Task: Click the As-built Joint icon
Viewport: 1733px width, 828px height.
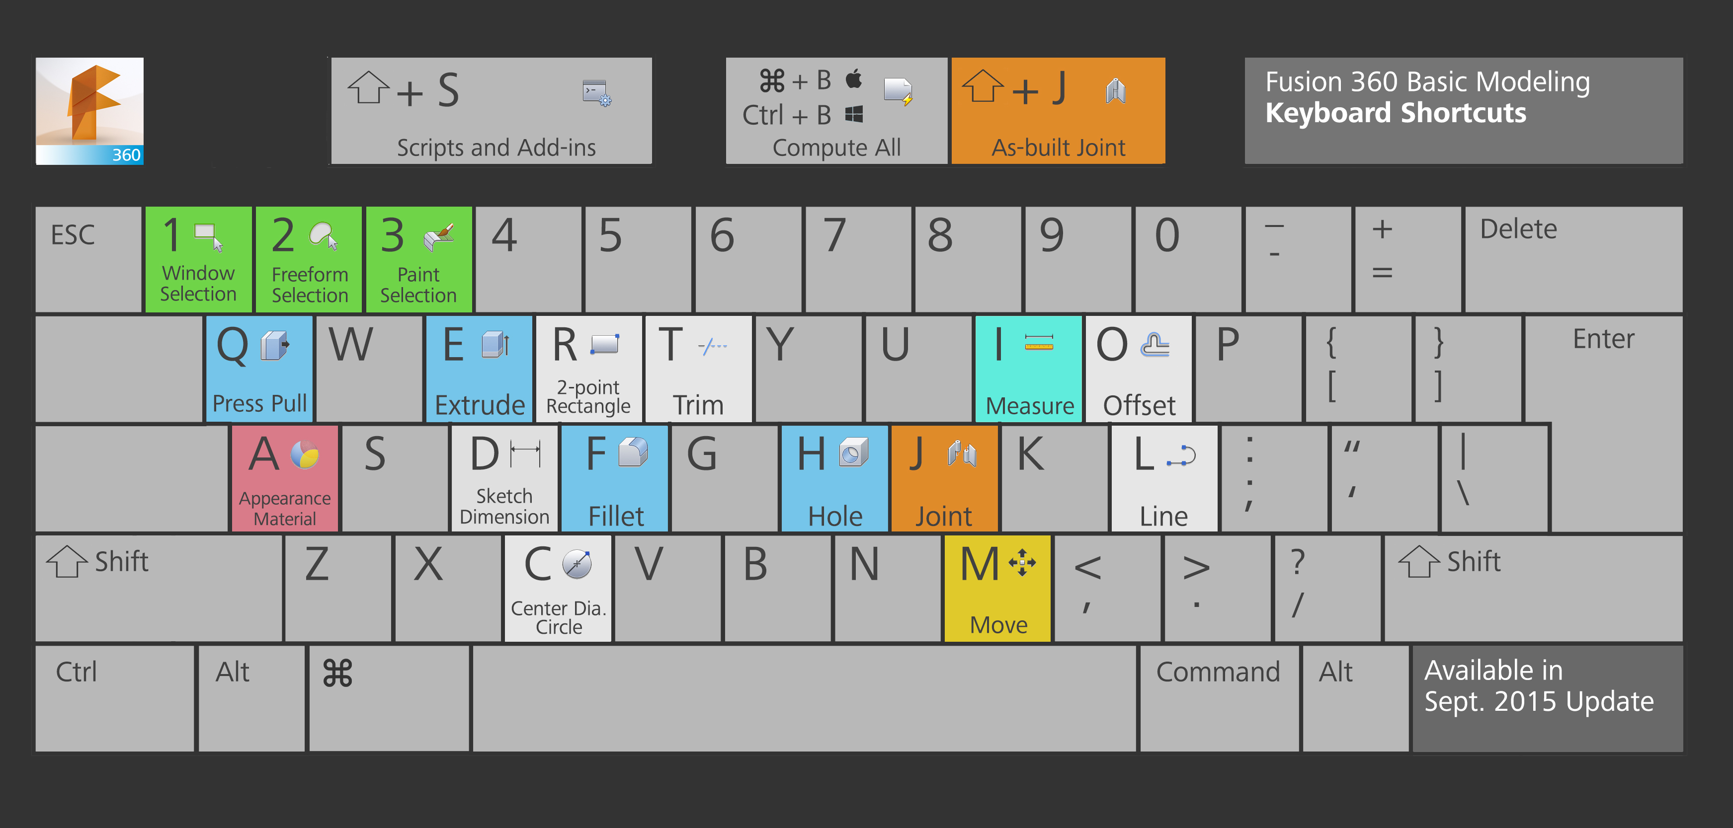Action: point(1115,91)
